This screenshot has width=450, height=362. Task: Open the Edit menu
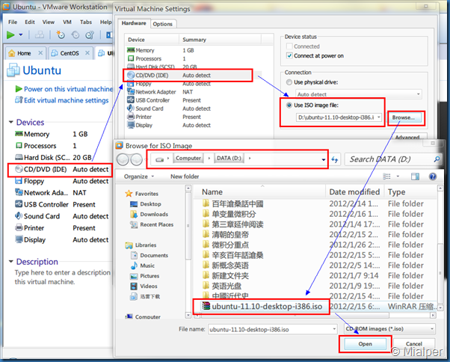click(30, 22)
